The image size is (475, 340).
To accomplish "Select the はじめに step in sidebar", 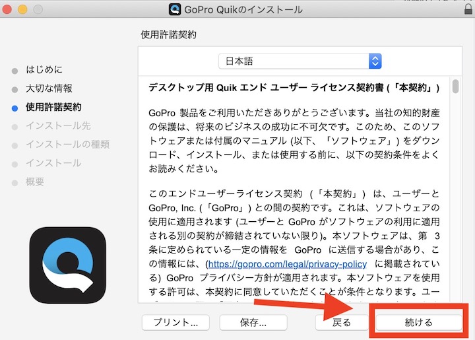I will pos(44,69).
